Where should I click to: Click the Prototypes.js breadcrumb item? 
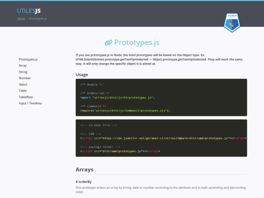click(38, 19)
